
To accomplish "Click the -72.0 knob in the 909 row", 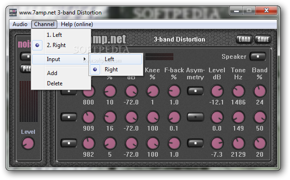I will point(131,117).
